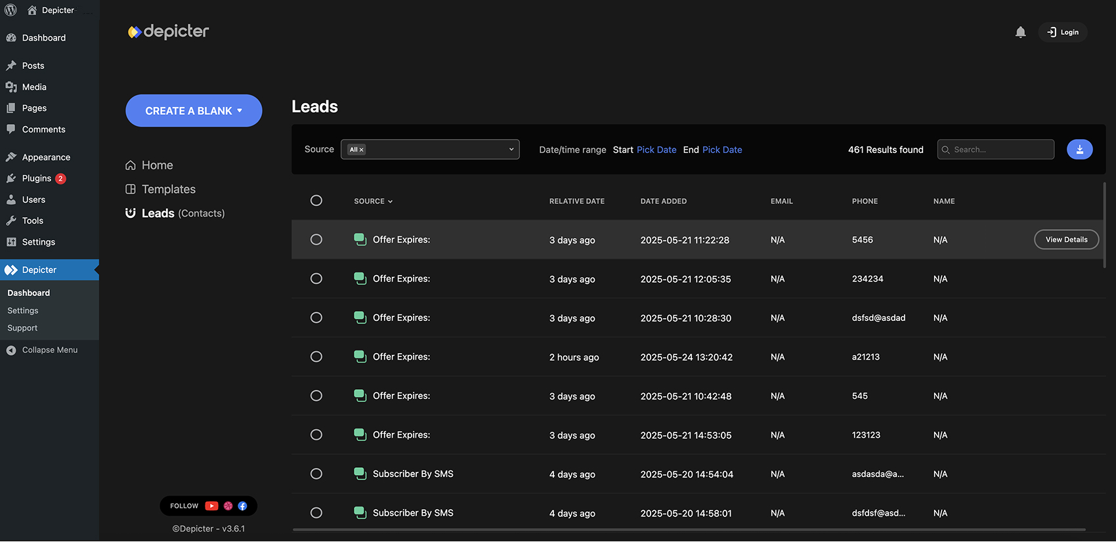This screenshot has height=542, width=1116.
Task: Select lead row with phone 234234
Action: click(316, 279)
